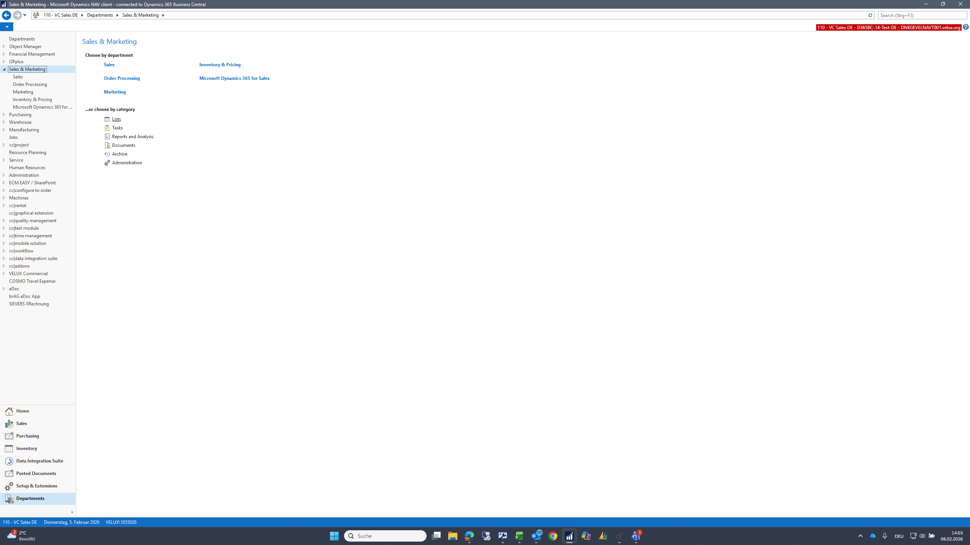Click the Windows taskbar search box
The width and height of the screenshot is (970, 545).
pos(385,536)
